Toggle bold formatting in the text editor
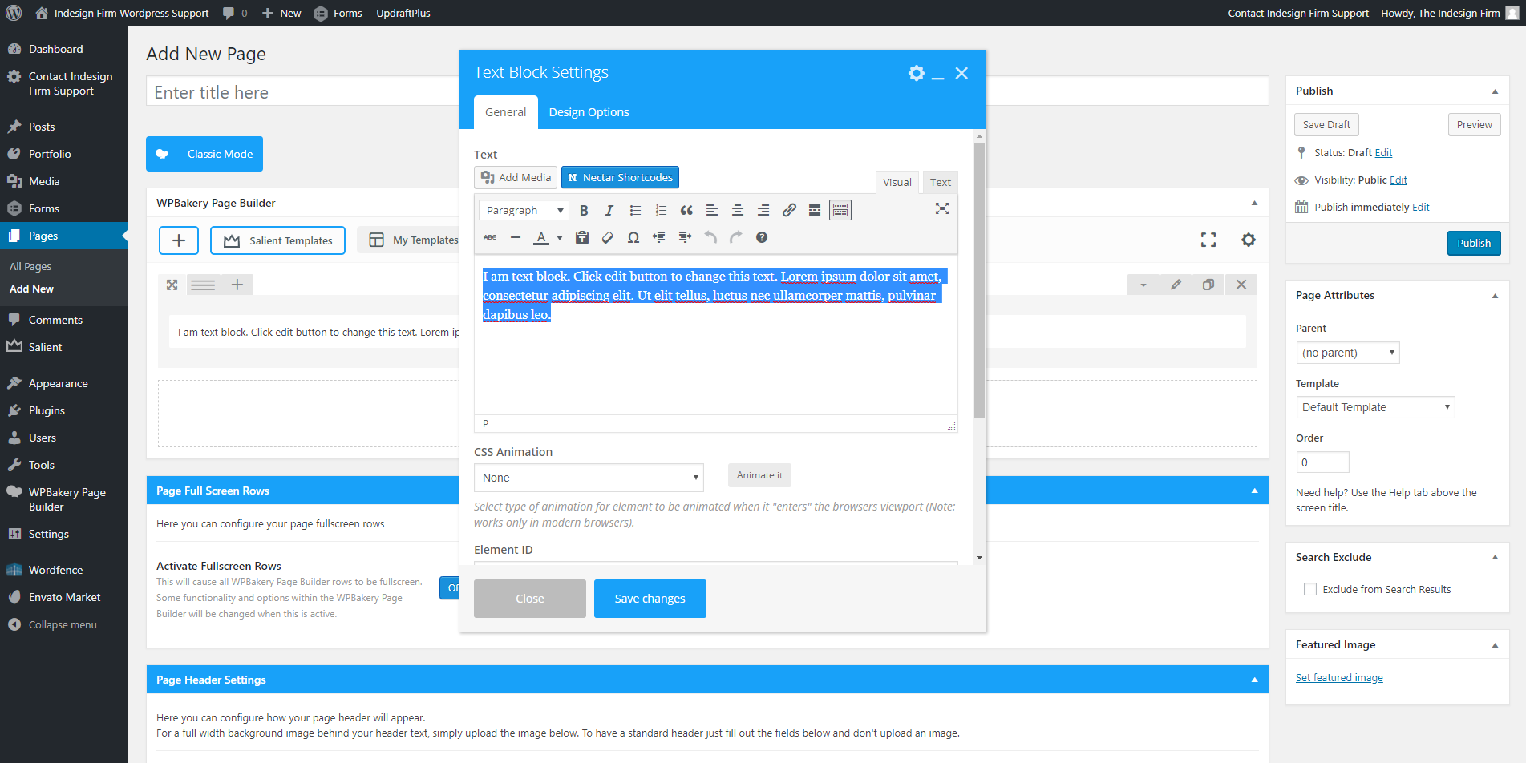Screen dimensions: 1526x763 [584, 211]
